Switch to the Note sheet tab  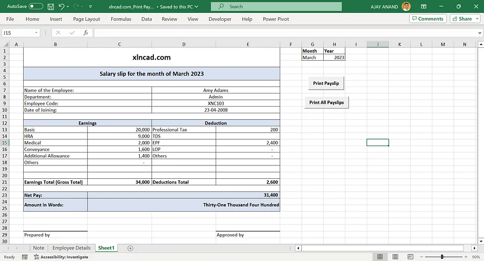pos(39,248)
